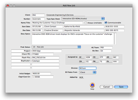138x100 pixels.
Task: Uncheck the Commissionable checkbox
Action: pos(106,23)
